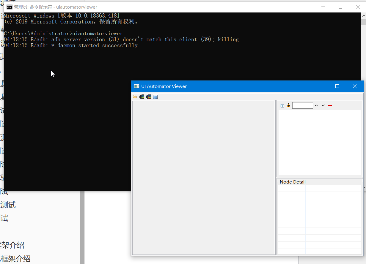
Task: Close the UI Automator Viewer window
Action: pyautogui.click(x=354, y=86)
